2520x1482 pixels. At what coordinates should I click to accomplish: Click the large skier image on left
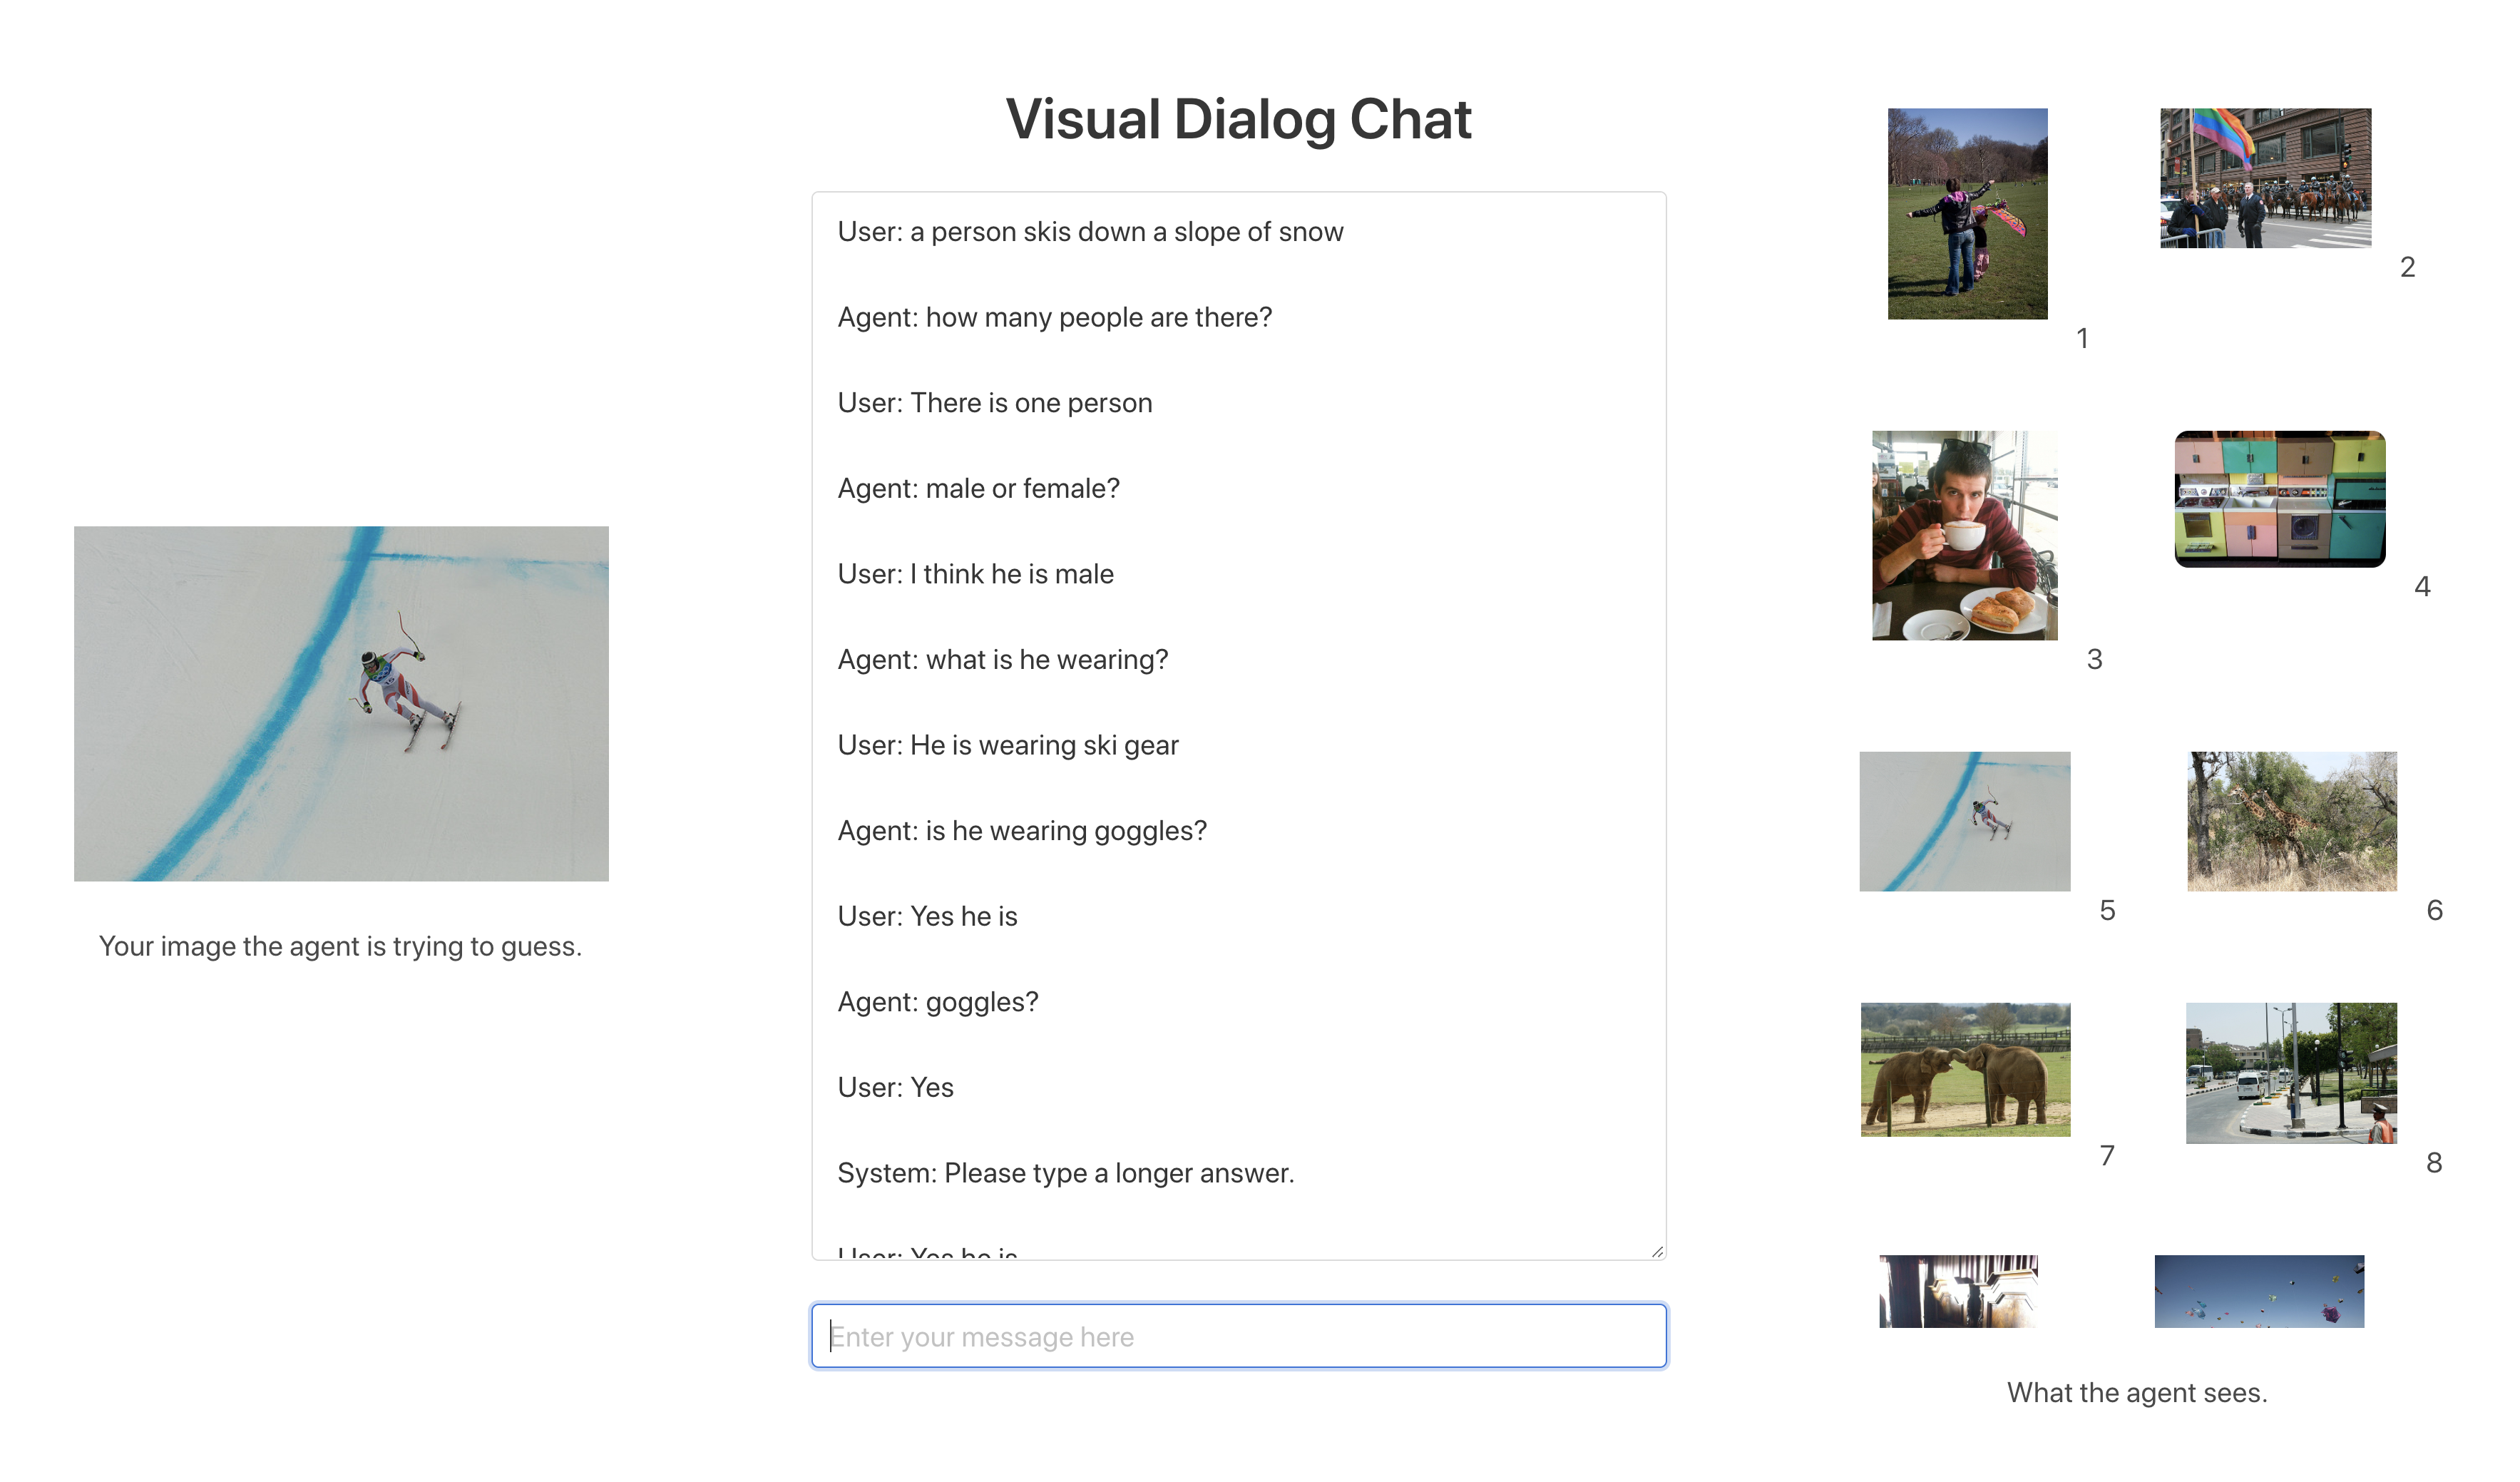click(341, 703)
